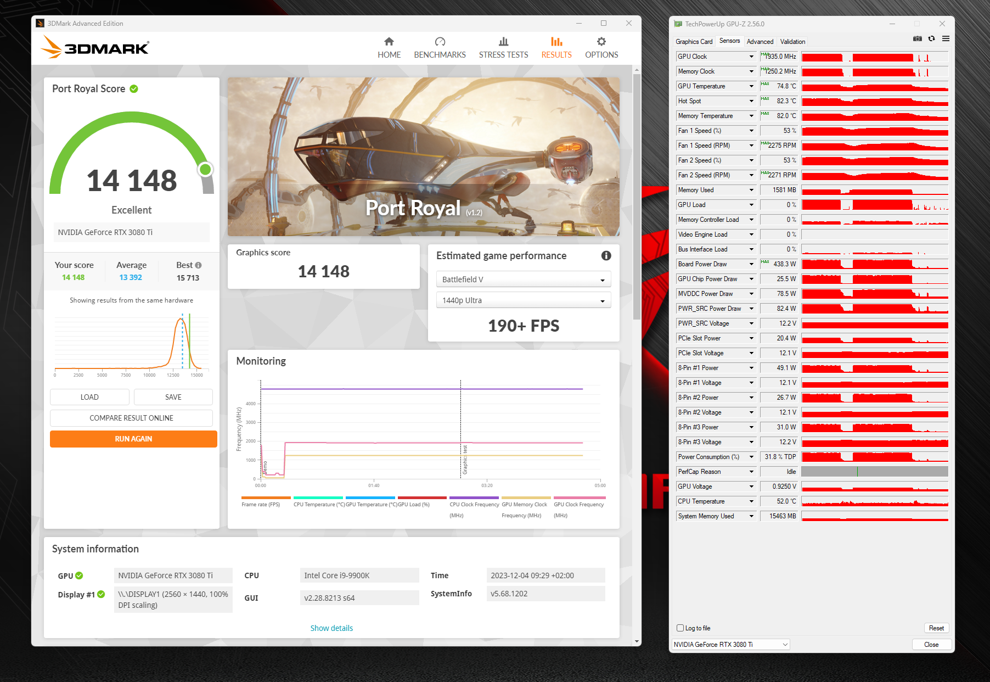Viewport: 990px width, 682px height.
Task: Open the Validation tab in GPU-Z
Action: pyautogui.click(x=792, y=42)
